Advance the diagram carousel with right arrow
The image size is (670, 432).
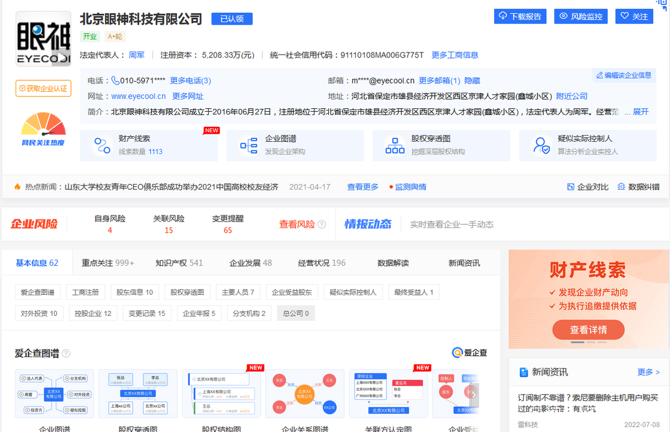473,394
